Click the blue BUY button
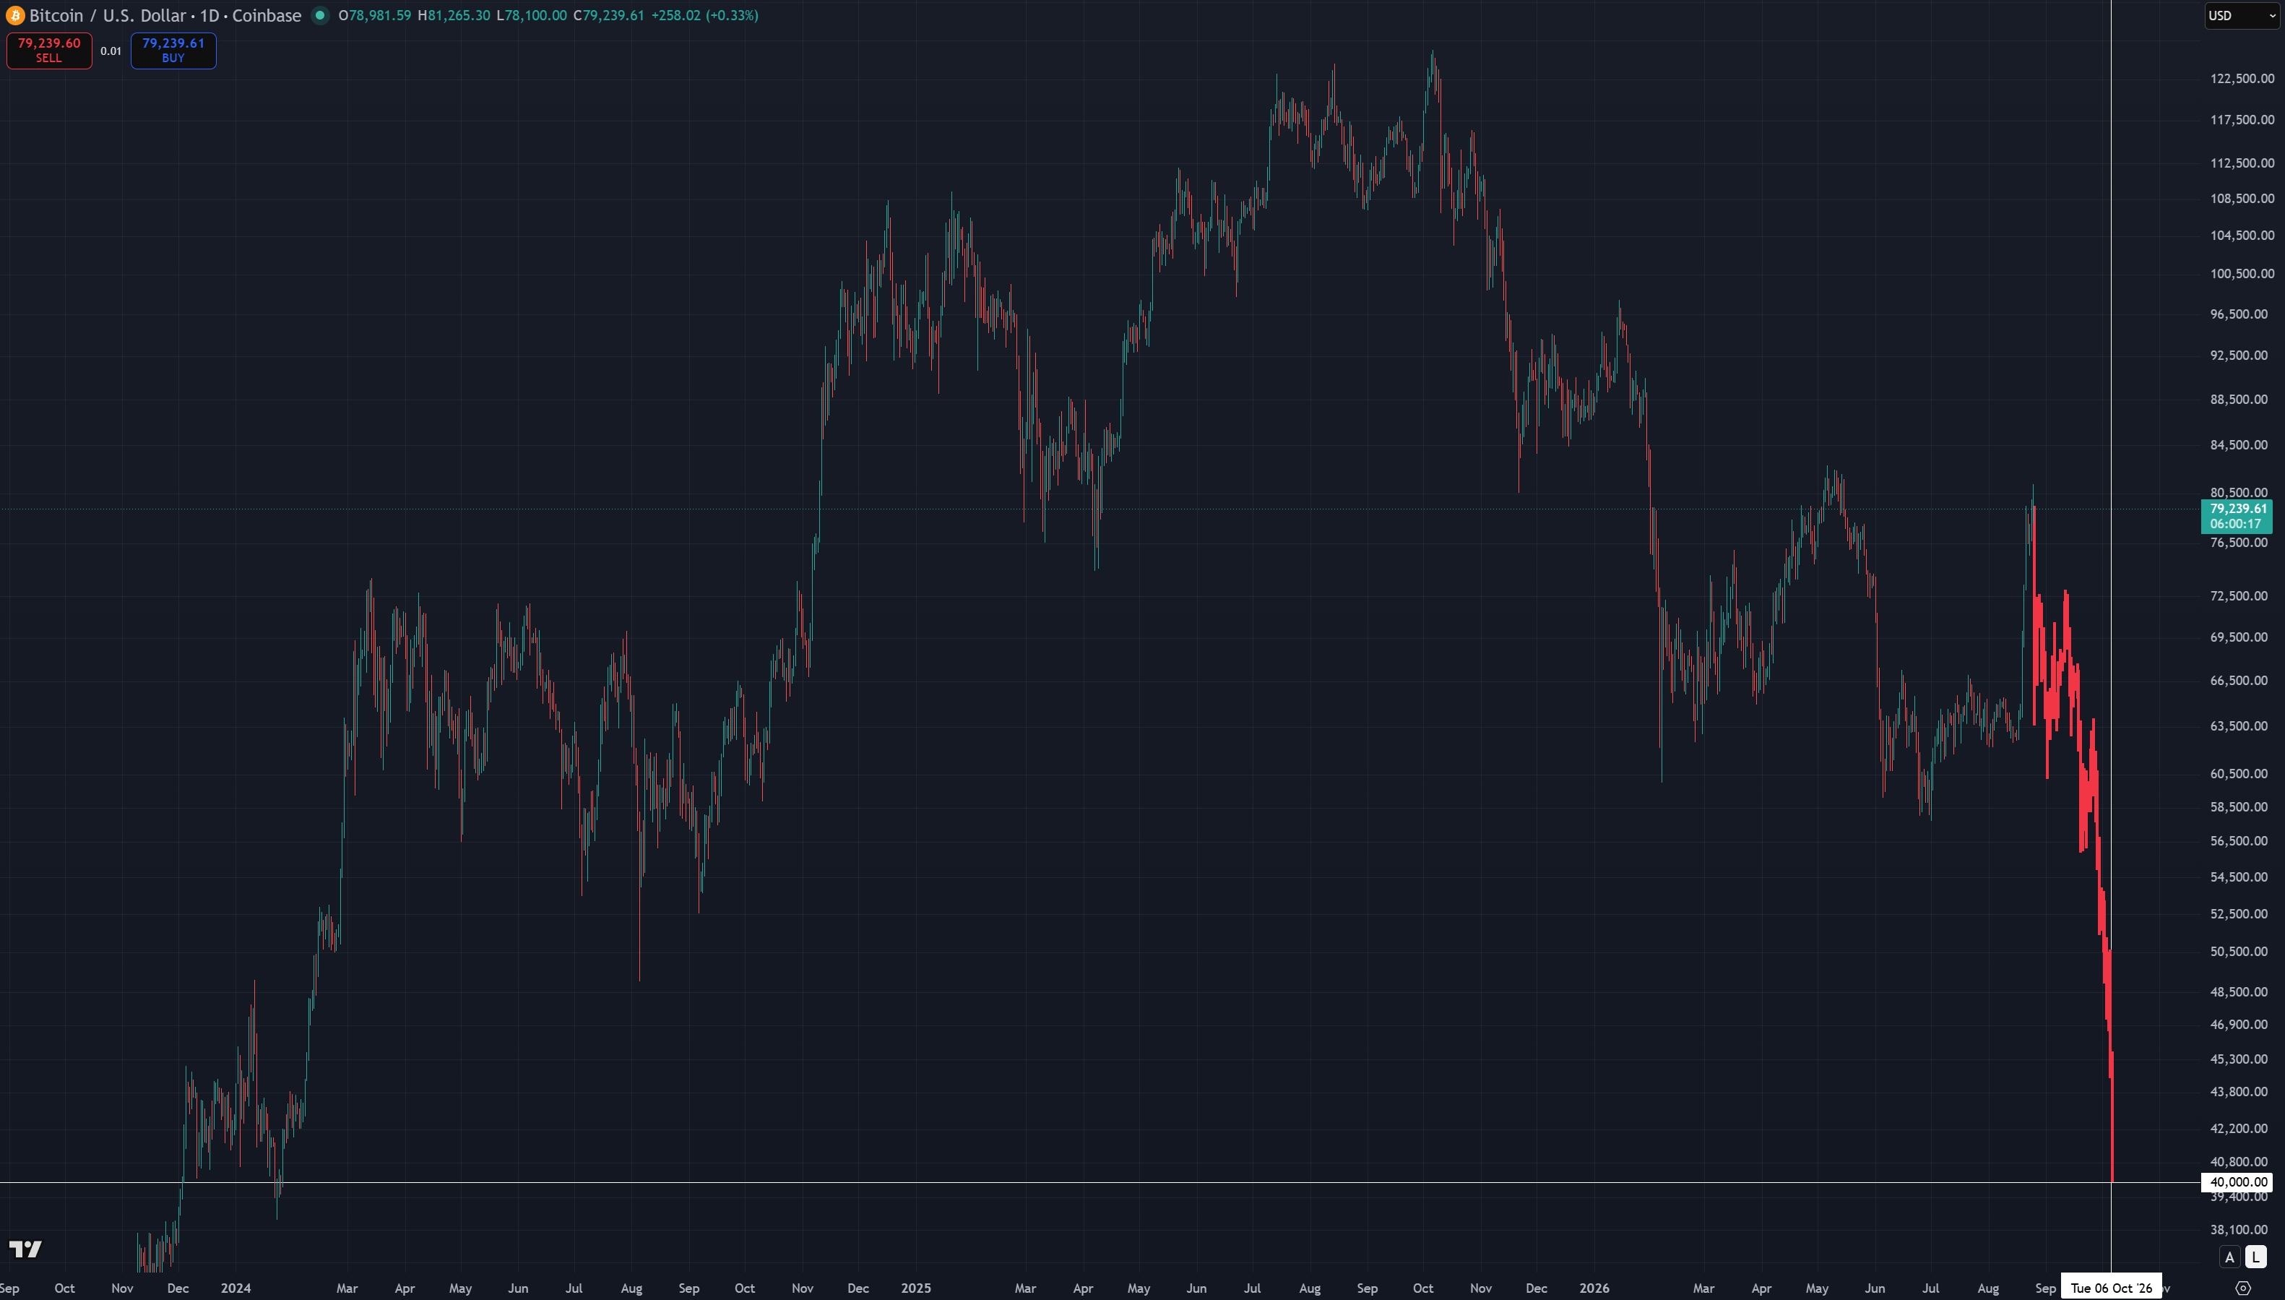Viewport: 2285px width, 1300px height. click(173, 50)
